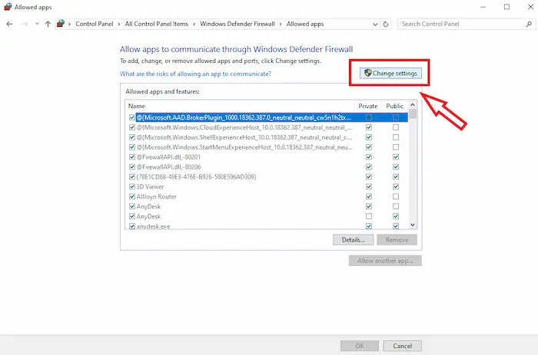Expand chevron after Windows Defender Firewall

point(281,24)
